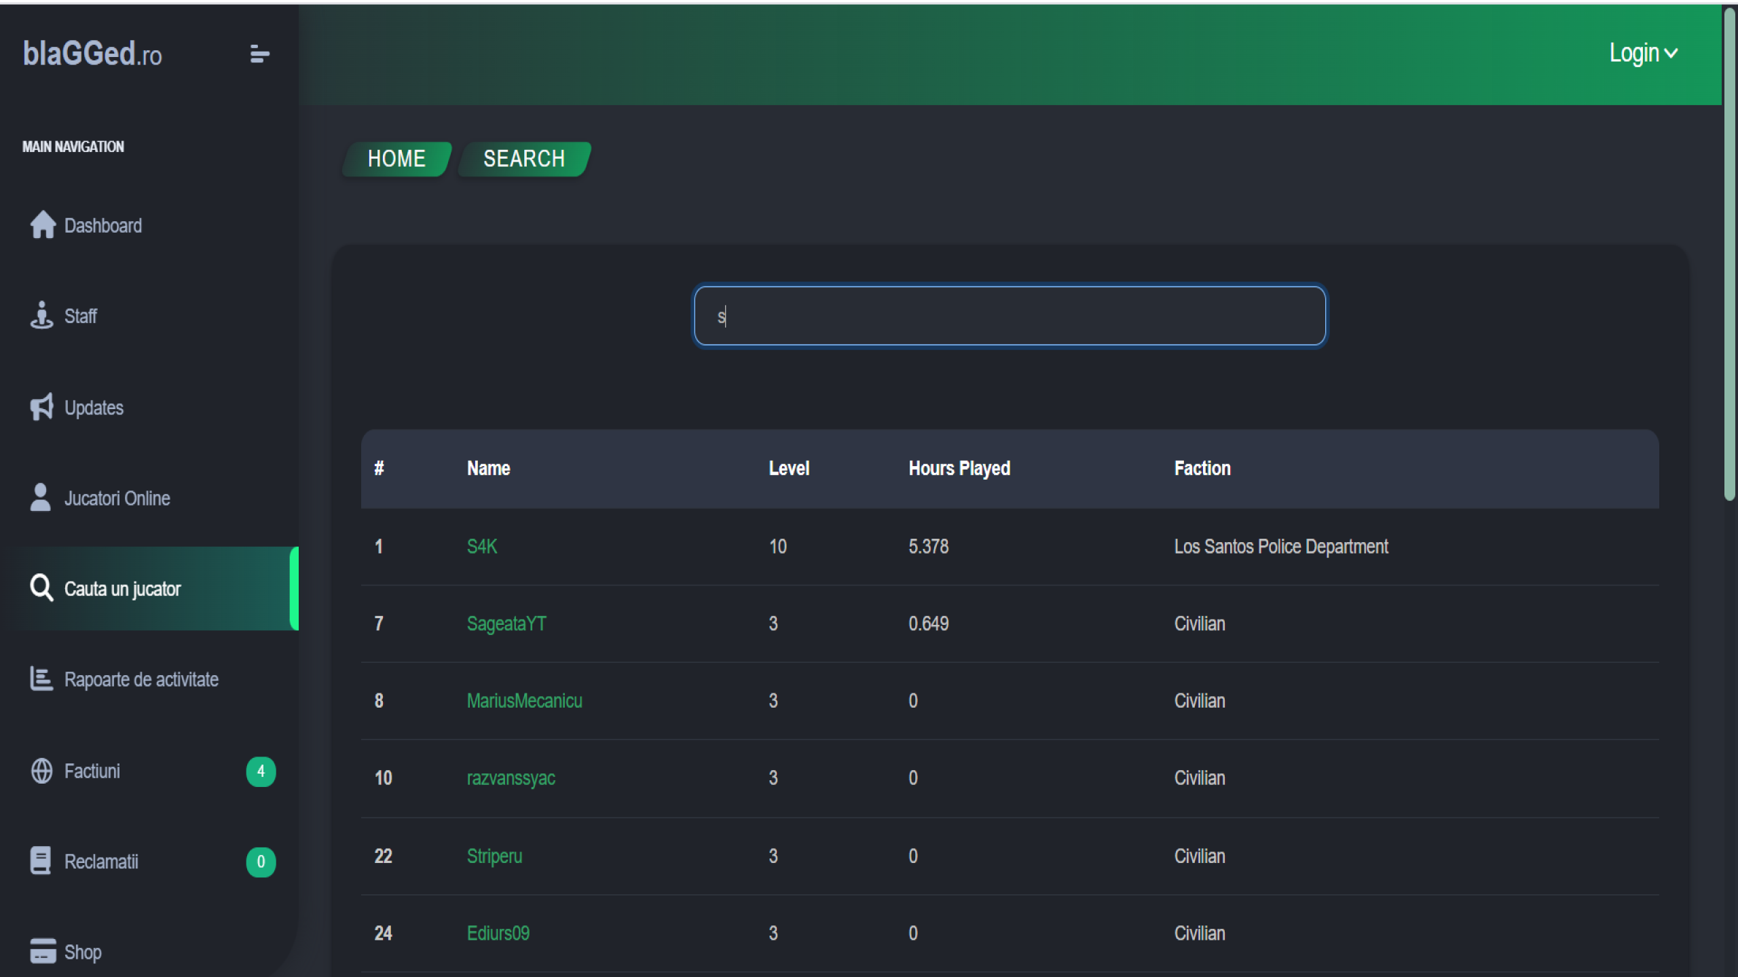Click inside the player search input field
Screen dimensions: 1738x977
click(1010, 316)
